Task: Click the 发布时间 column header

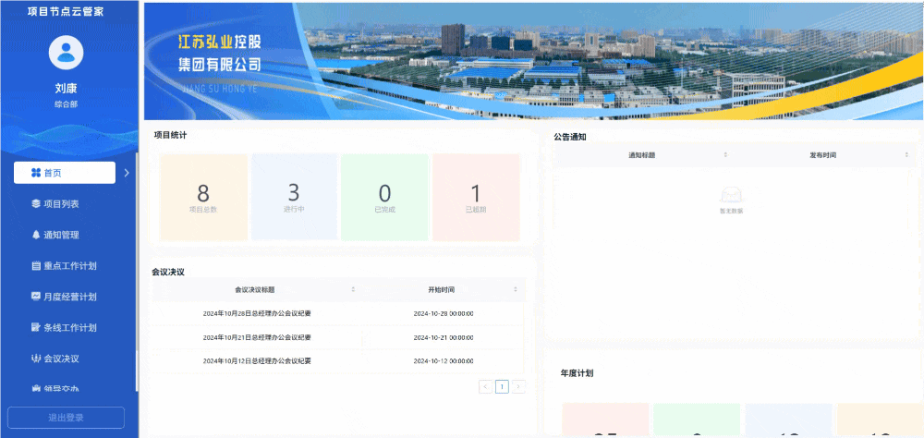Action: (822, 155)
